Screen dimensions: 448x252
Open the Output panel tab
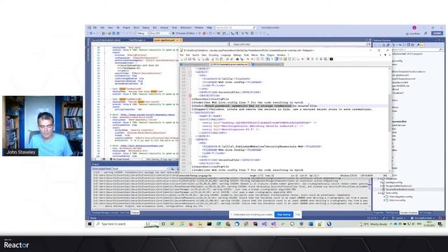coord(135,213)
